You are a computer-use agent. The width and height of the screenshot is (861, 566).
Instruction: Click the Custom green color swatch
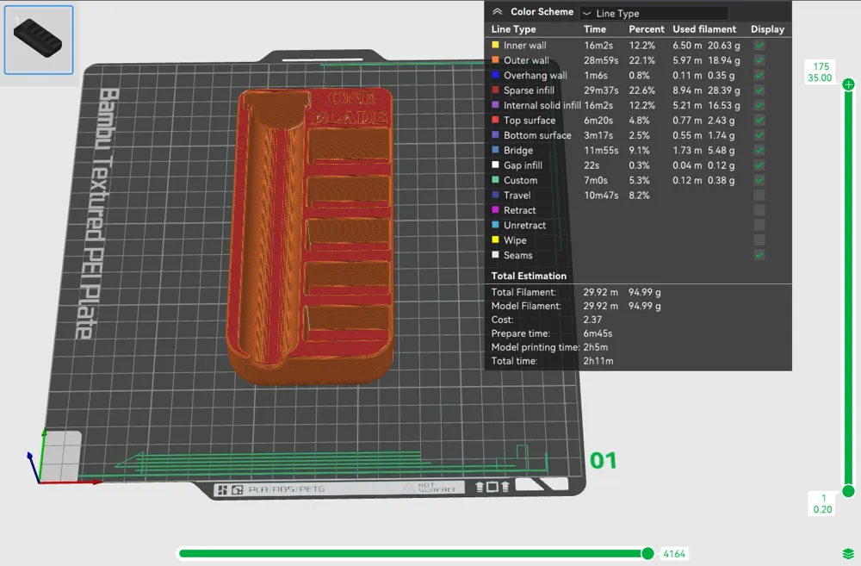coord(495,180)
